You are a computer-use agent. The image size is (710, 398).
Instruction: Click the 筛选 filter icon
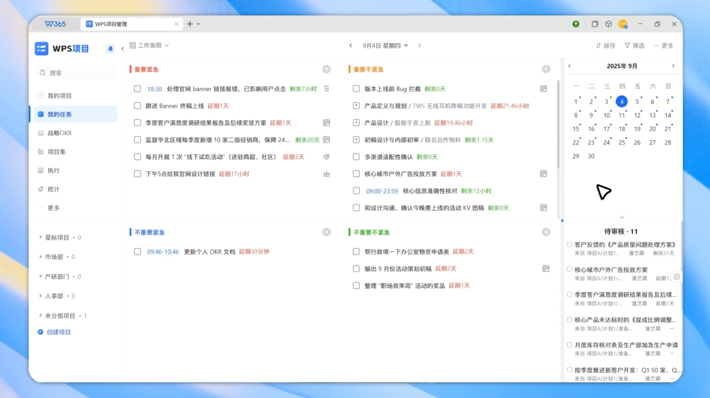tap(627, 46)
